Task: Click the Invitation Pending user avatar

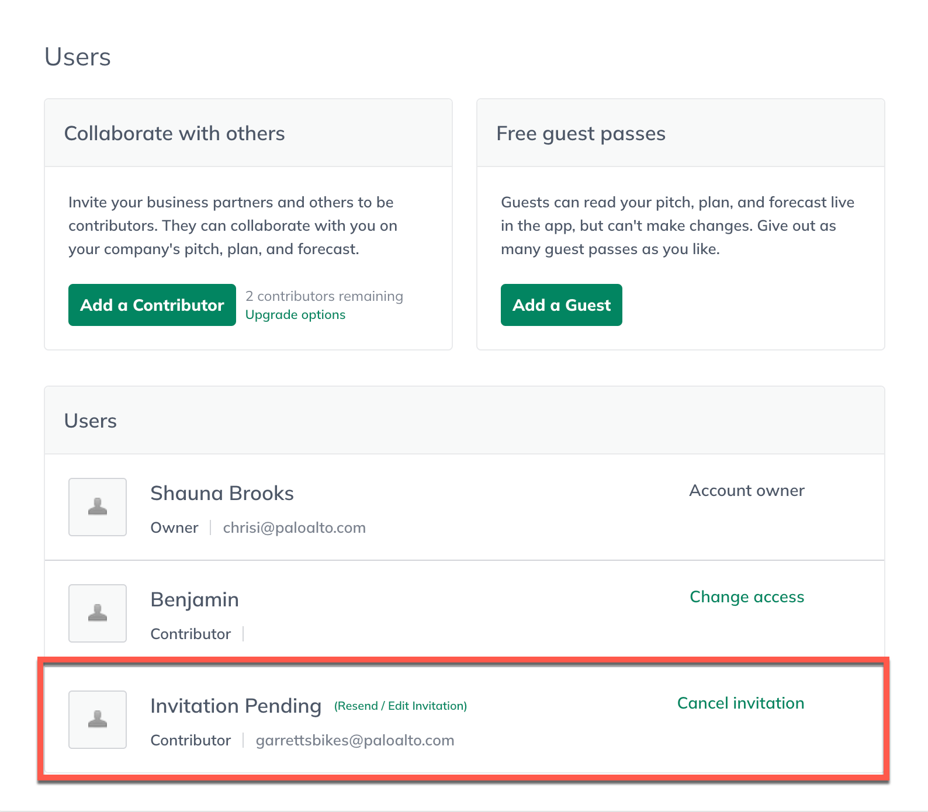Action: click(x=98, y=720)
